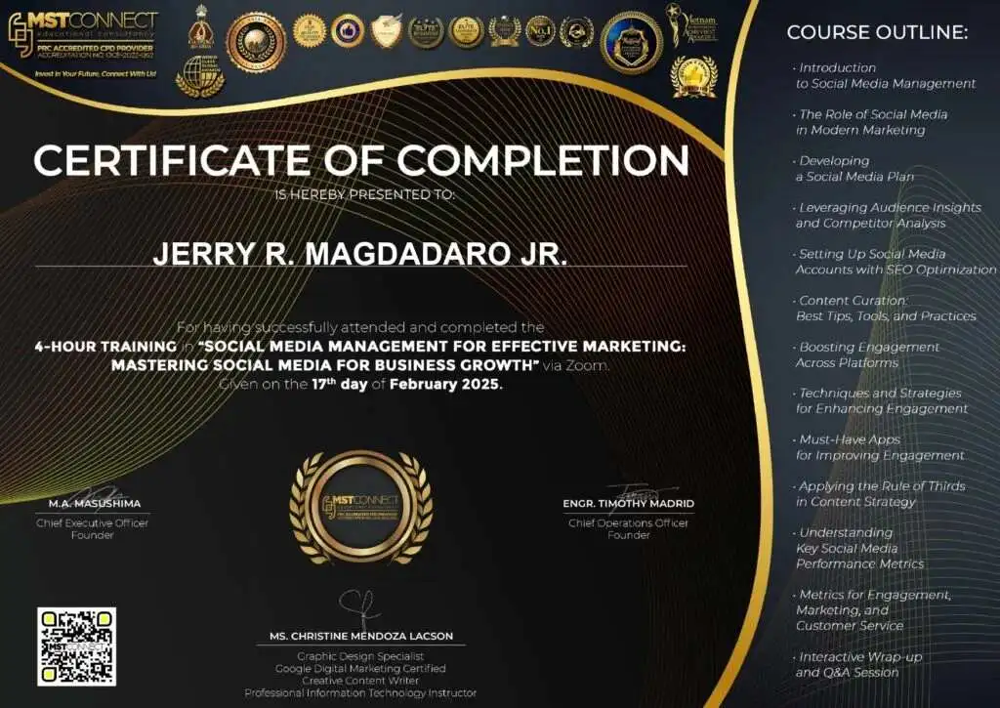Click the QR code at bottom left
1000x708 pixels.
click(76, 646)
